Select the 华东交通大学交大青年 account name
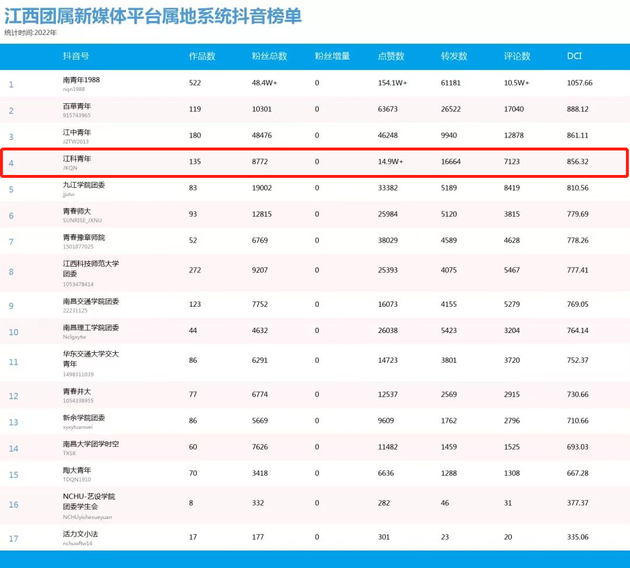Viewport: 630px width, 568px height. 91,359
